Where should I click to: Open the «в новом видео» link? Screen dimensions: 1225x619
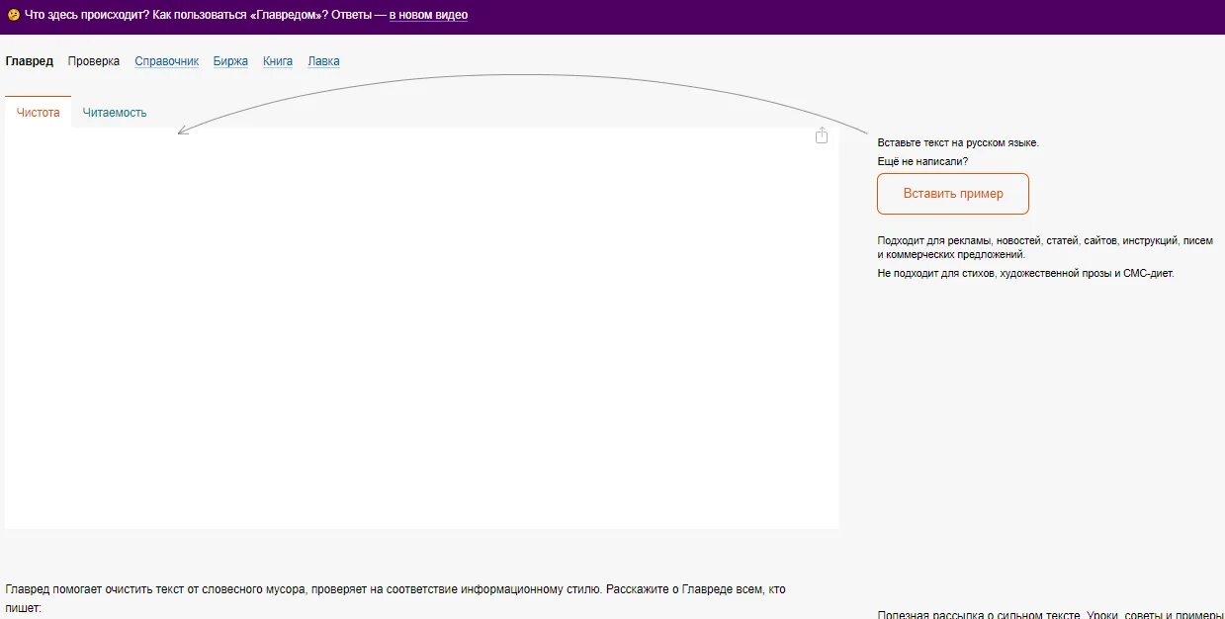click(428, 15)
